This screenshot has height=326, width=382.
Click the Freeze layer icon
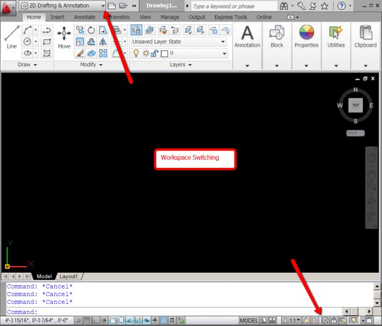click(213, 30)
